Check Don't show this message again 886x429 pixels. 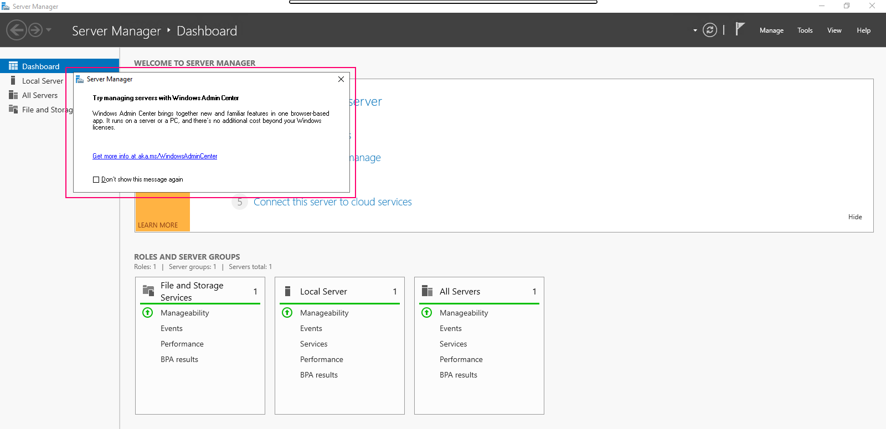[96, 179]
